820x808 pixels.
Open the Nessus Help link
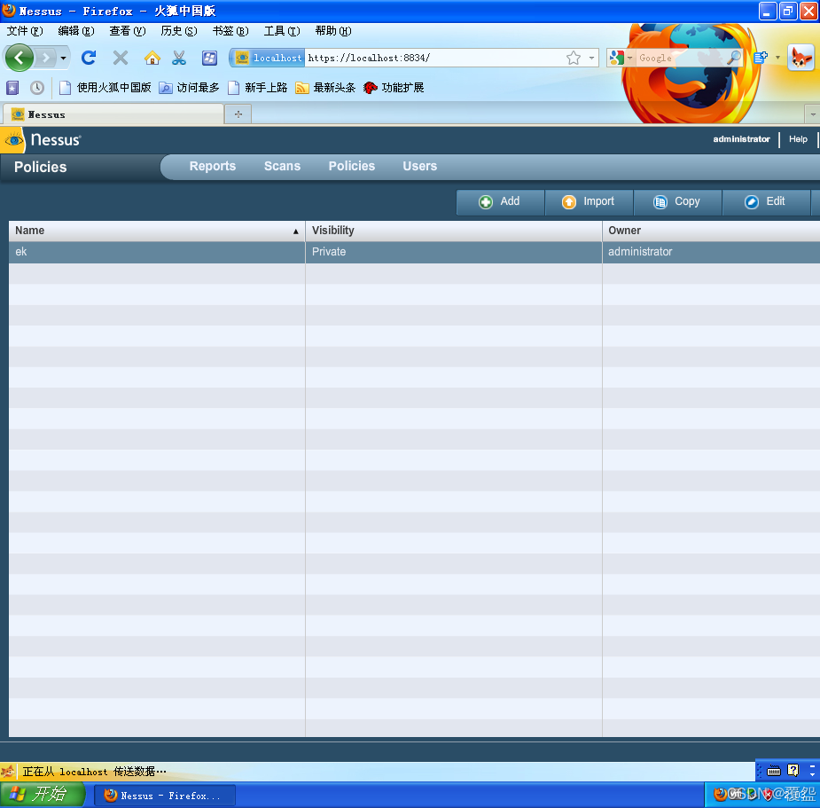click(798, 139)
